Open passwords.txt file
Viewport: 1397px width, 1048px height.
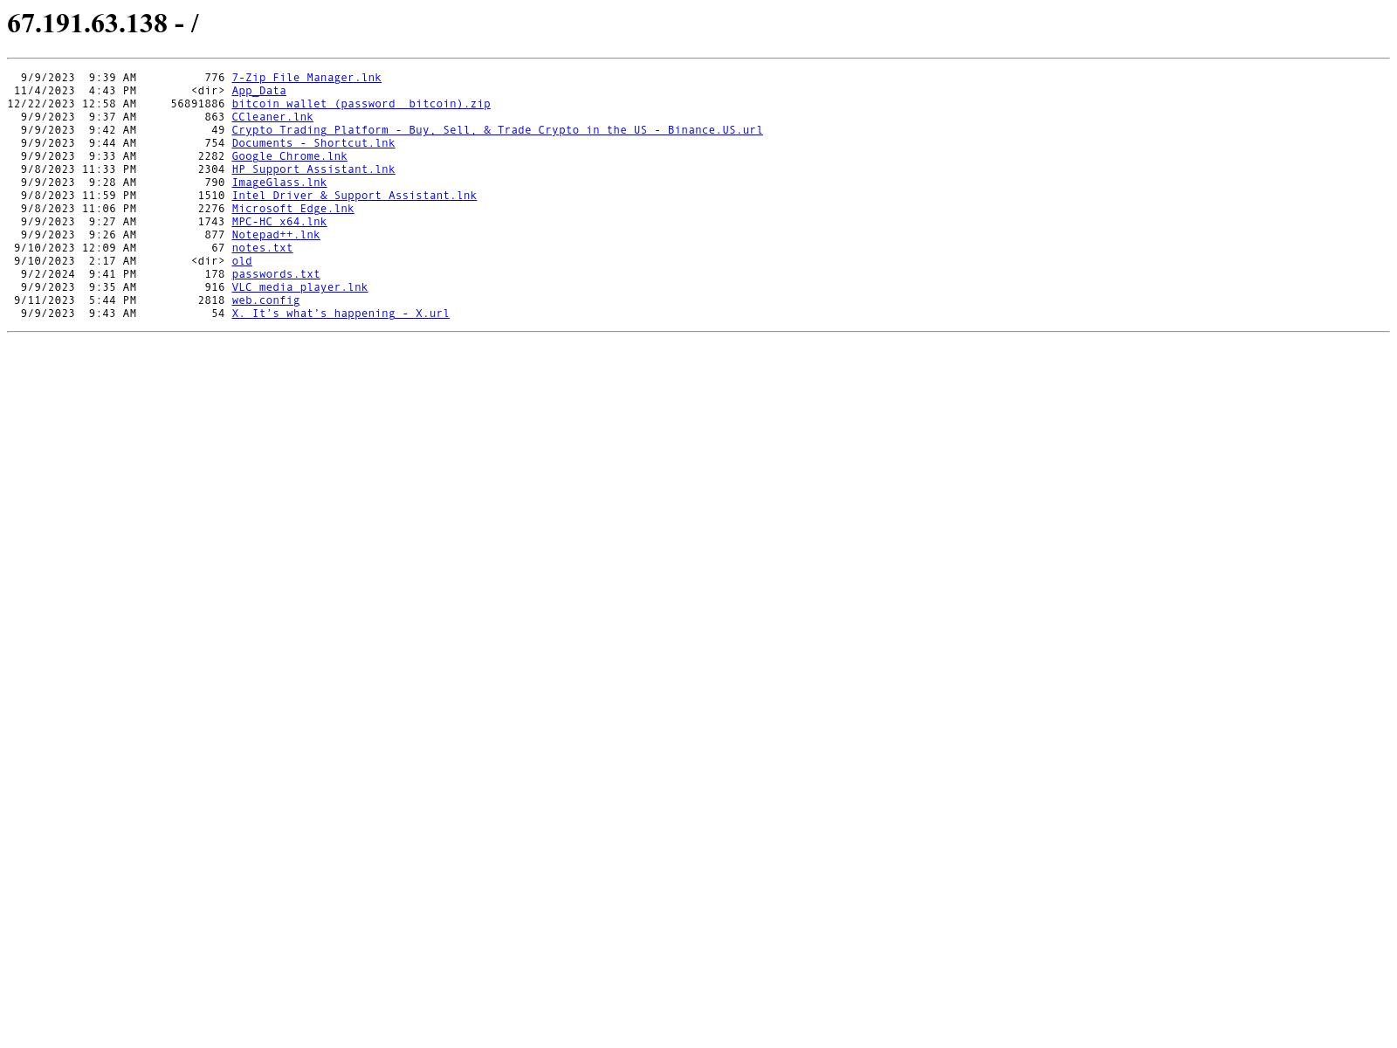coord(276,274)
